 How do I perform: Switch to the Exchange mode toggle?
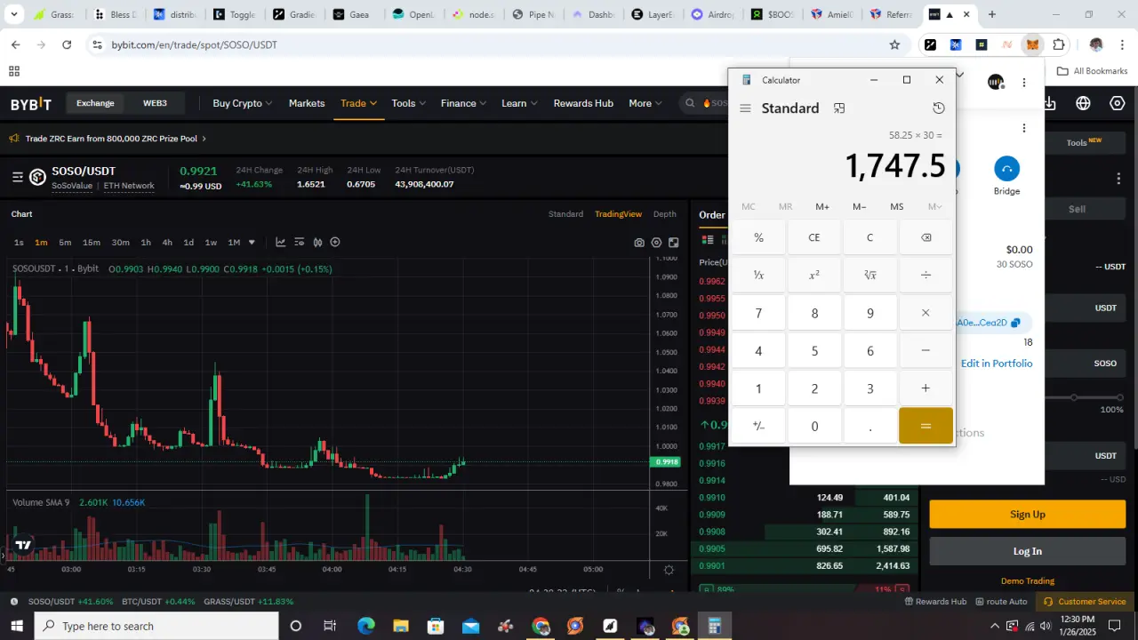coord(95,103)
